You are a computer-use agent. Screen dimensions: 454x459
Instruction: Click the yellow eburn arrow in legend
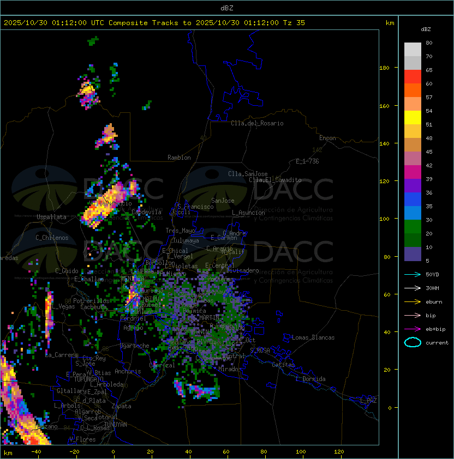[x=413, y=301]
